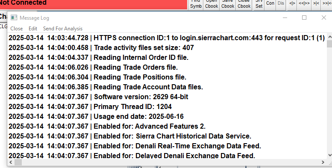Click the vertical scrollbar up arrow
The height and width of the screenshot is (168, 332).
pos(330,37)
